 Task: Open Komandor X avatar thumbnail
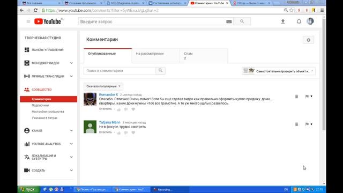(x=90, y=99)
